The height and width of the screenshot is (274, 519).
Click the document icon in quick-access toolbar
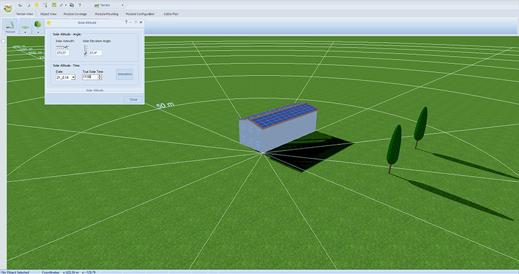pos(29,5)
